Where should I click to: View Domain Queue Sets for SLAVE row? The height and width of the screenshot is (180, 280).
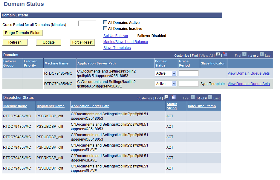[x=249, y=84]
